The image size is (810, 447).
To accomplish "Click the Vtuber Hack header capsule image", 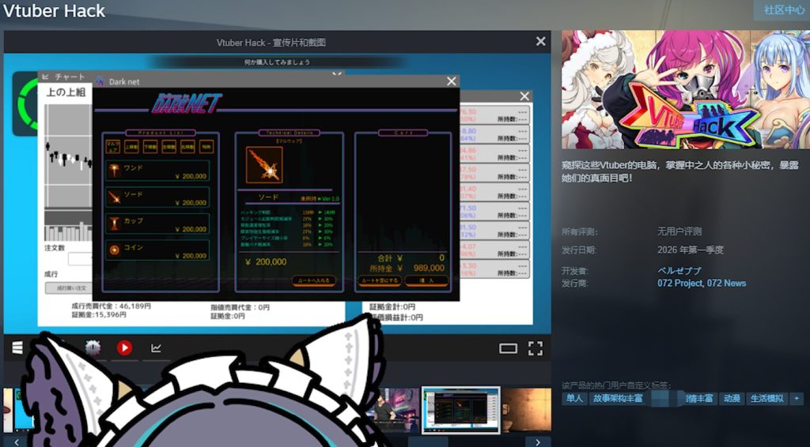I will click(x=686, y=90).
